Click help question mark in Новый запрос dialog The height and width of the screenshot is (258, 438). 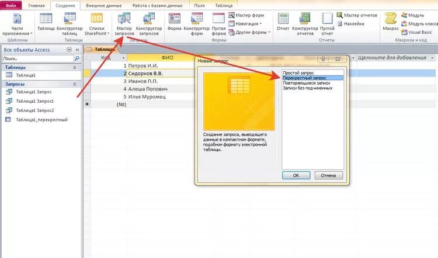[323, 59]
